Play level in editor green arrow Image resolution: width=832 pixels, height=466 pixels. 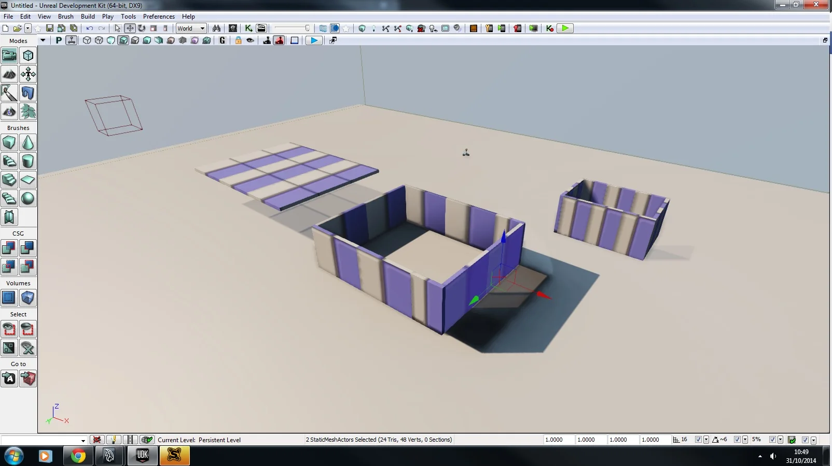tap(565, 28)
